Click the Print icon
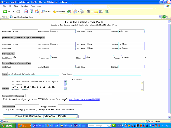The height and width of the screenshot is (128, 171). point(82,11)
